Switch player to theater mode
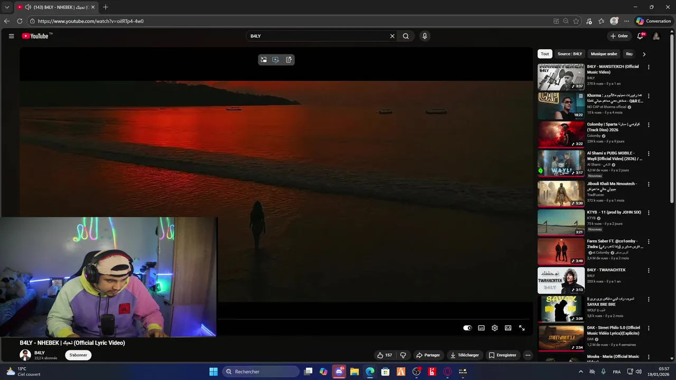 click(x=508, y=328)
